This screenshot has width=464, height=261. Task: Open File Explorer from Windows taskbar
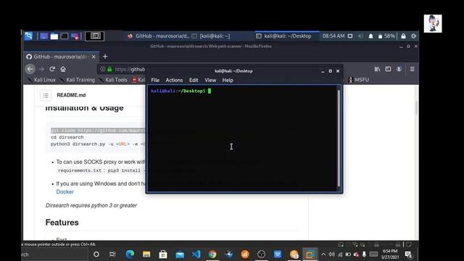click(146, 254)
